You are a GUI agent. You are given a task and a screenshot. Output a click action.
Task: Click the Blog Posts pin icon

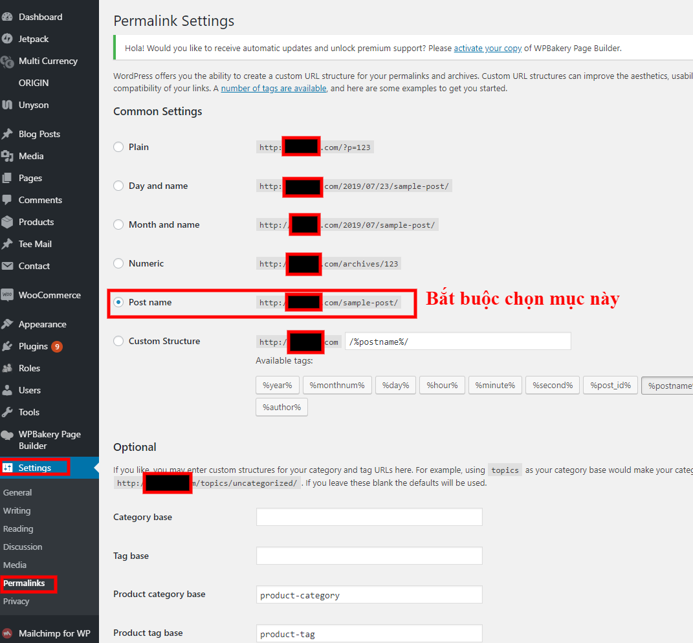[x=7, y=134]
